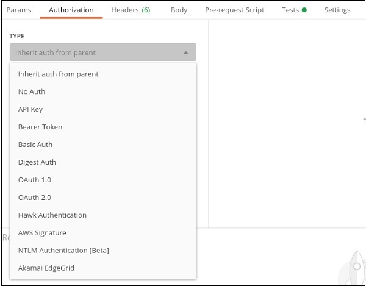Collapse the auth TYPE dropdown arrow

click(x=186, y=52)
